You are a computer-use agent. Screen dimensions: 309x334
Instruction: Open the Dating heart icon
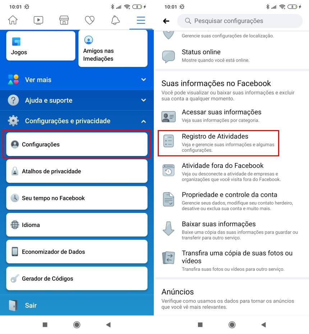pos(89,21)
